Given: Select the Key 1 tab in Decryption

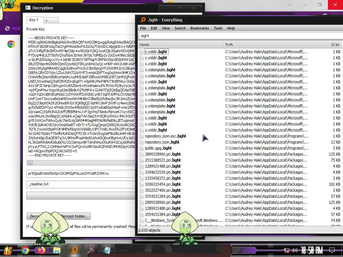Looking at the screenshot, I should tap(35, 20).
